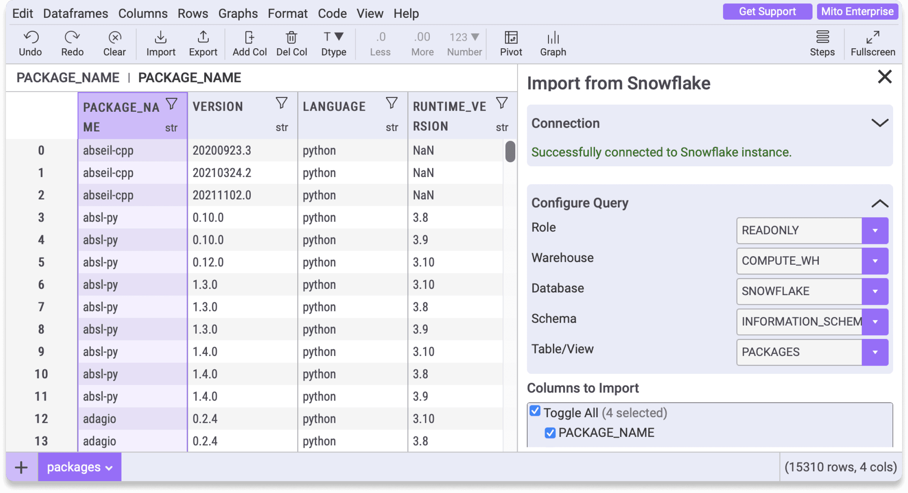Uncheck Toggle All columns selection

pyautogui.click(x=535, y=411)
